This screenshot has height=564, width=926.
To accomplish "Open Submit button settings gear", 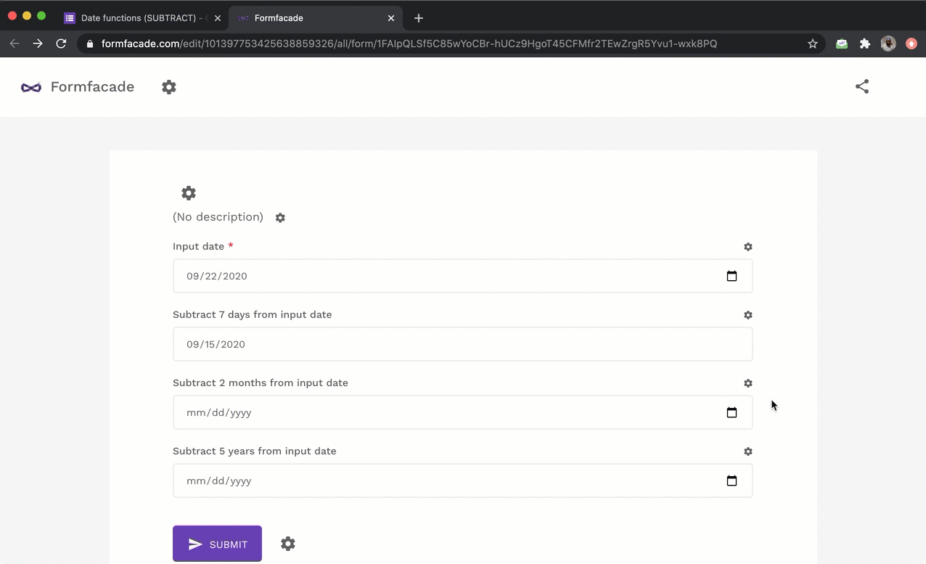I will (288, 544).
